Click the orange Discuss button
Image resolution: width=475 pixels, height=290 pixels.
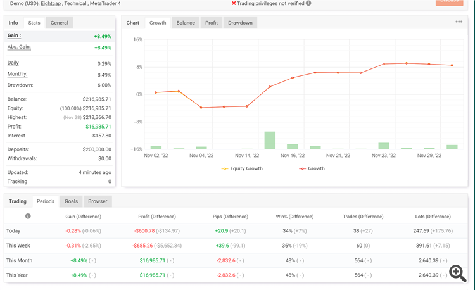click(x=450, y=2)
